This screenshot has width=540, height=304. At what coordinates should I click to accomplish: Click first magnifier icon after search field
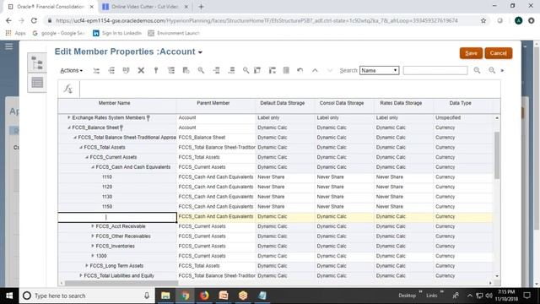click(477, 70)
